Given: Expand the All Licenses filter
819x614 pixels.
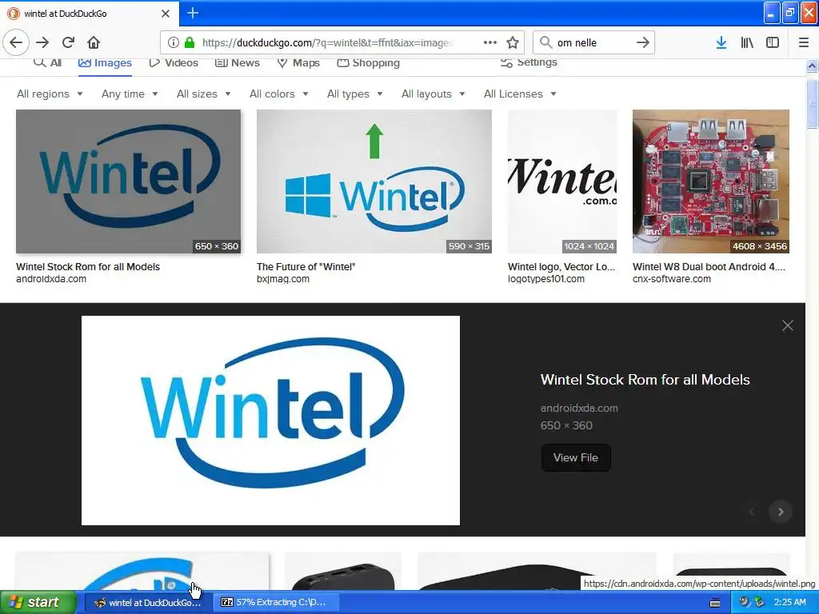Looking at the screenshot, I should coord(520,94).
